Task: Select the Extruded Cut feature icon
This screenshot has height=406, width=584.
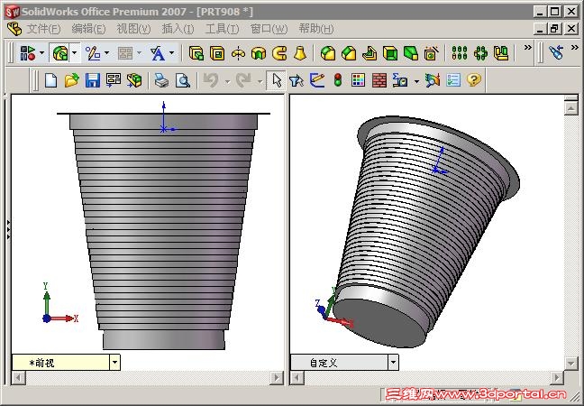Action: point(217,53)
